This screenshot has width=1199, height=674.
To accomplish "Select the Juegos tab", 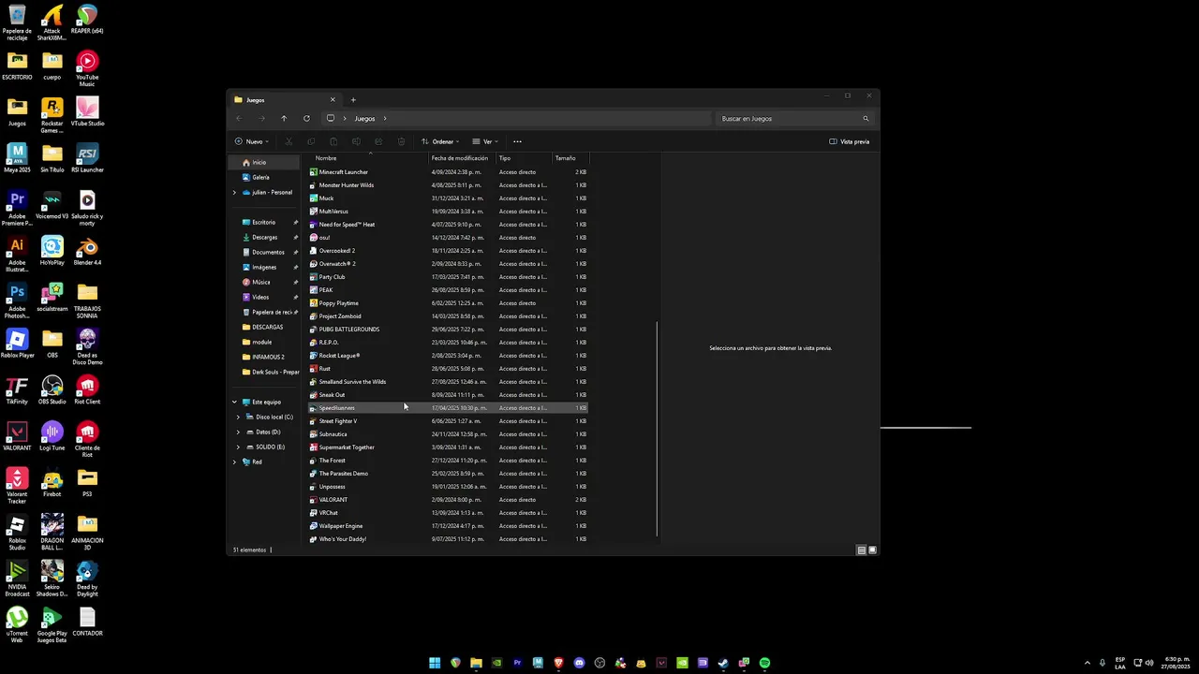I will (285, 100).
